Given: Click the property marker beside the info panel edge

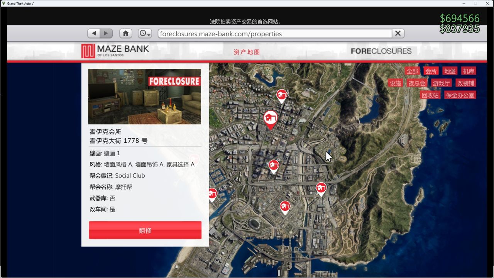Looking at the screenshot, I should [x=212, y=194].
